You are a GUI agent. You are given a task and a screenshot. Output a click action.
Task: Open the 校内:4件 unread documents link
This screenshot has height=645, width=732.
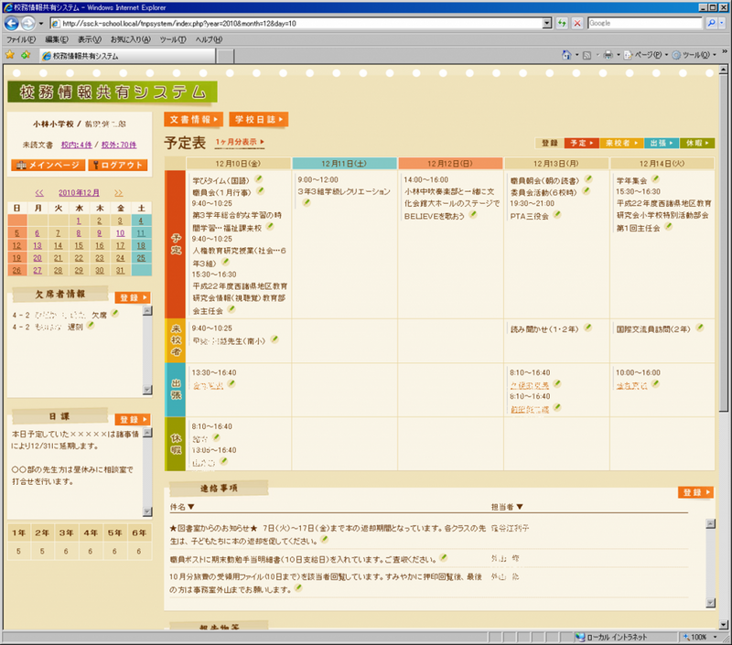[76, 145]
